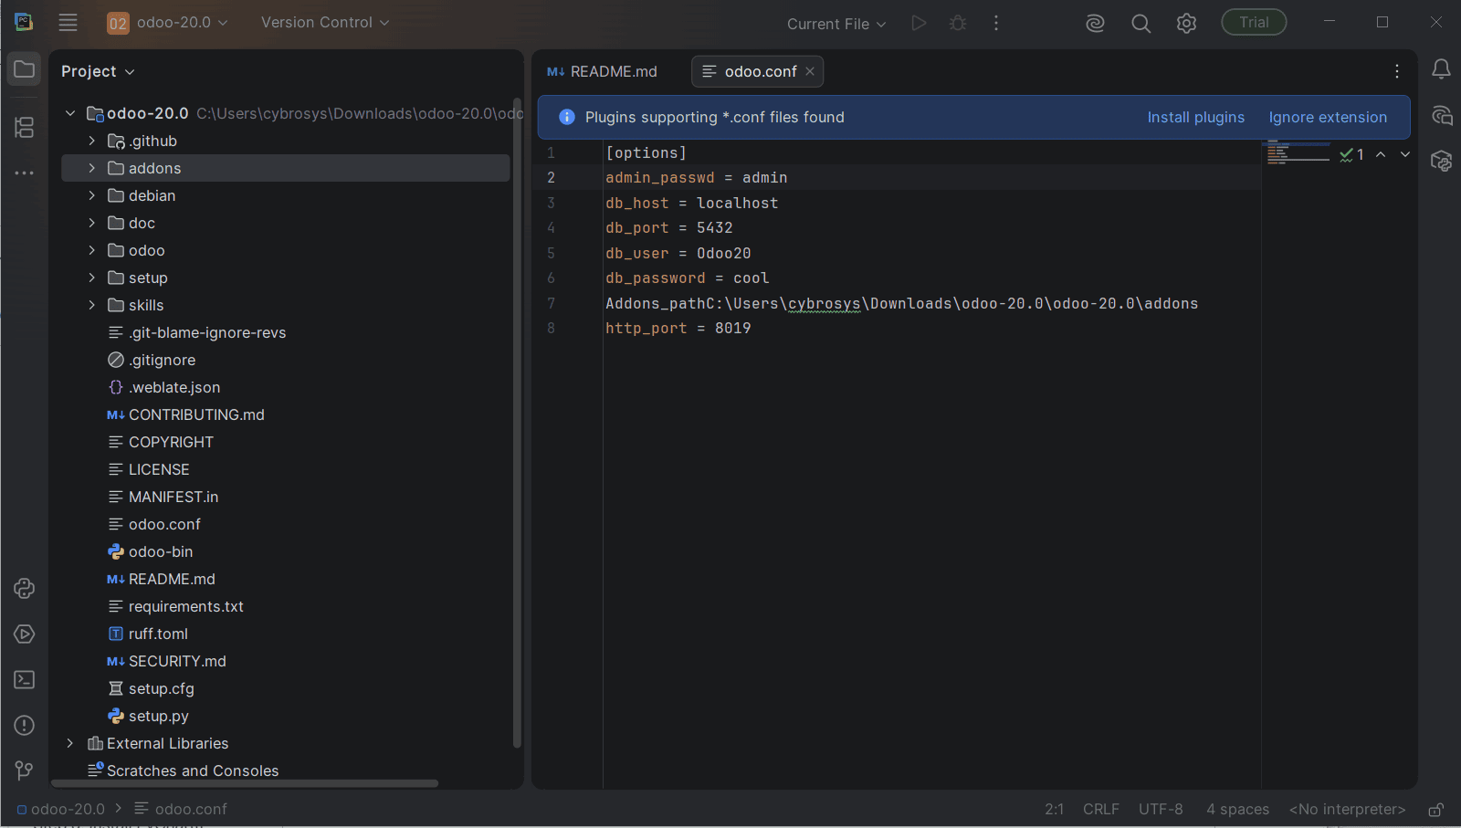1461x828 pixels.
Task: Debug the current file
Action: point(958,23)
